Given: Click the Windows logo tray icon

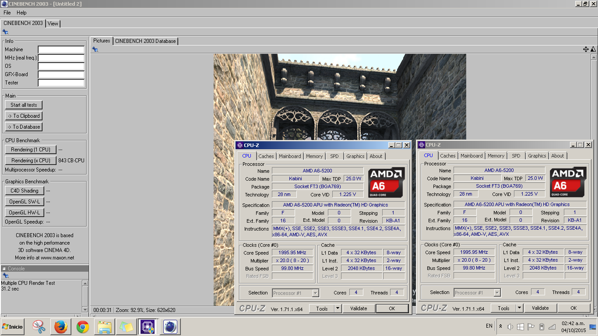Looking at the screenshot, I should [521, 327].
